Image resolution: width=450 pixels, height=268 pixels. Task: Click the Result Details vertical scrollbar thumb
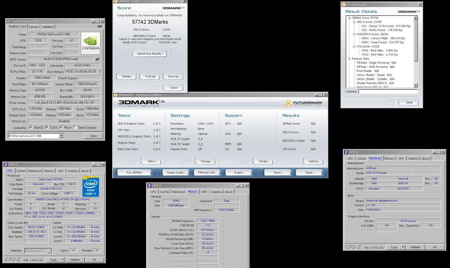(416, 40)
